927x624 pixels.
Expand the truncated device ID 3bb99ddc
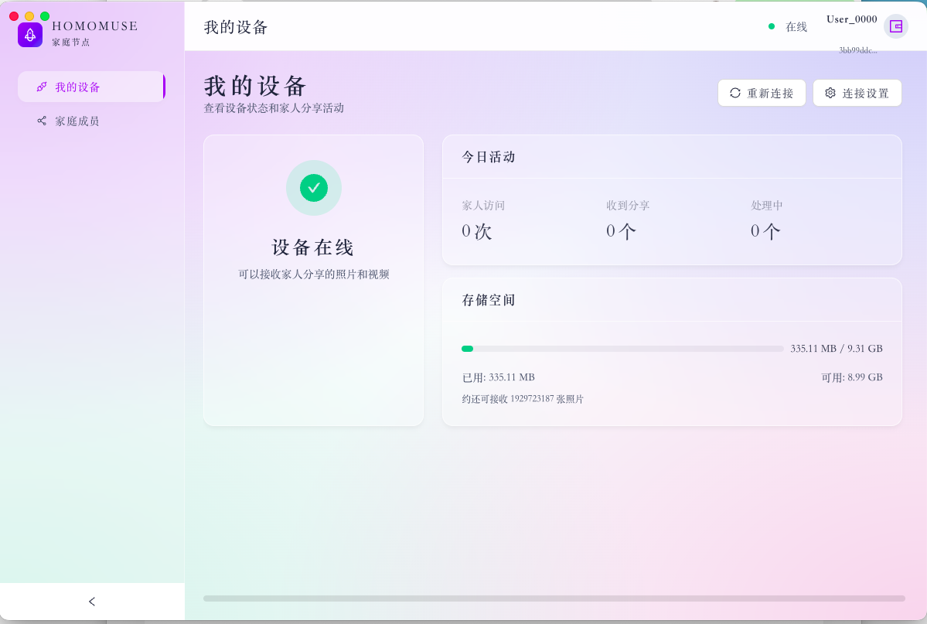(858, 49)
